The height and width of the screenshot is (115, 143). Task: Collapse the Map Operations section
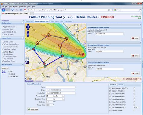pos(23,65)
